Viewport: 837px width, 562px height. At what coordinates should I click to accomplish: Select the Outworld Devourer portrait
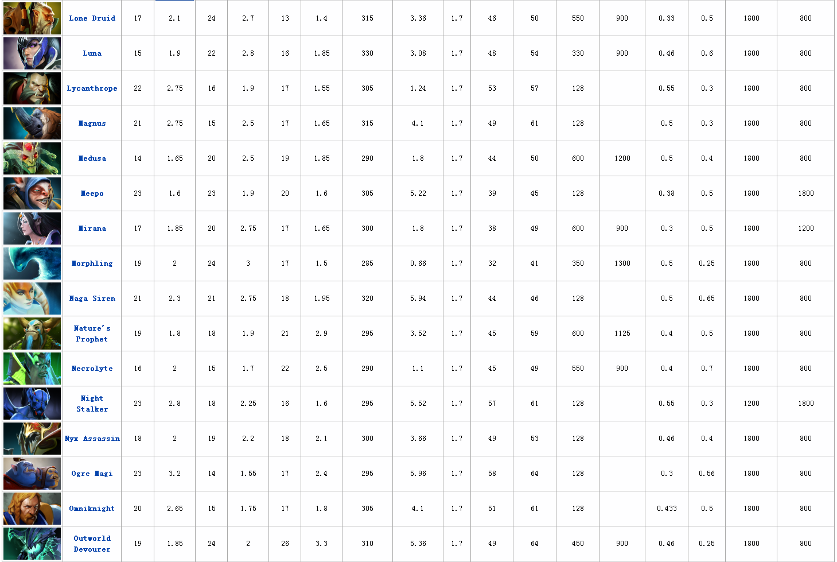point(32,544)
